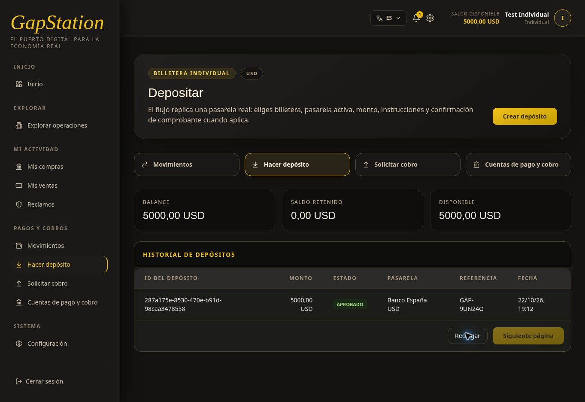Select the Hacer depósito tab
Viewport: 585px width, 402px height.
[297, 164]
